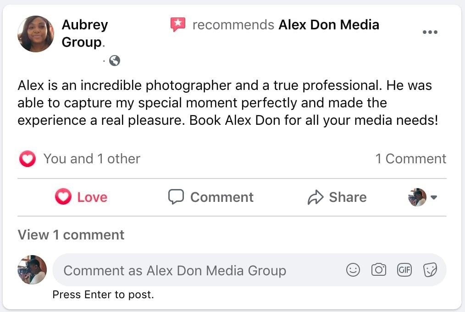The height and width of the screenshot is (312, 465).
Task: Open the sticker picker in comment box
Action: (430, 270)
